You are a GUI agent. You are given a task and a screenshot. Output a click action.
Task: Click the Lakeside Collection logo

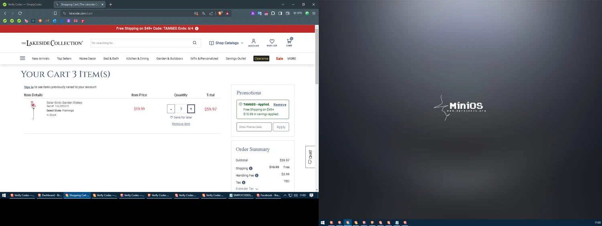click(x=52, y=43)
